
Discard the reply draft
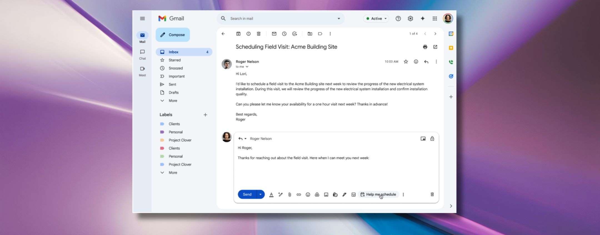click(x=432, y=195)
